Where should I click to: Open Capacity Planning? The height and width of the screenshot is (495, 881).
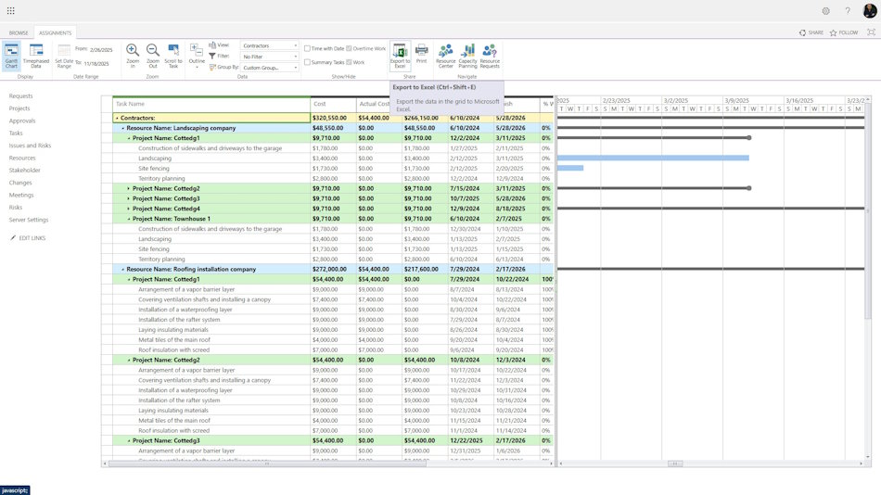(x=467, y=57)
